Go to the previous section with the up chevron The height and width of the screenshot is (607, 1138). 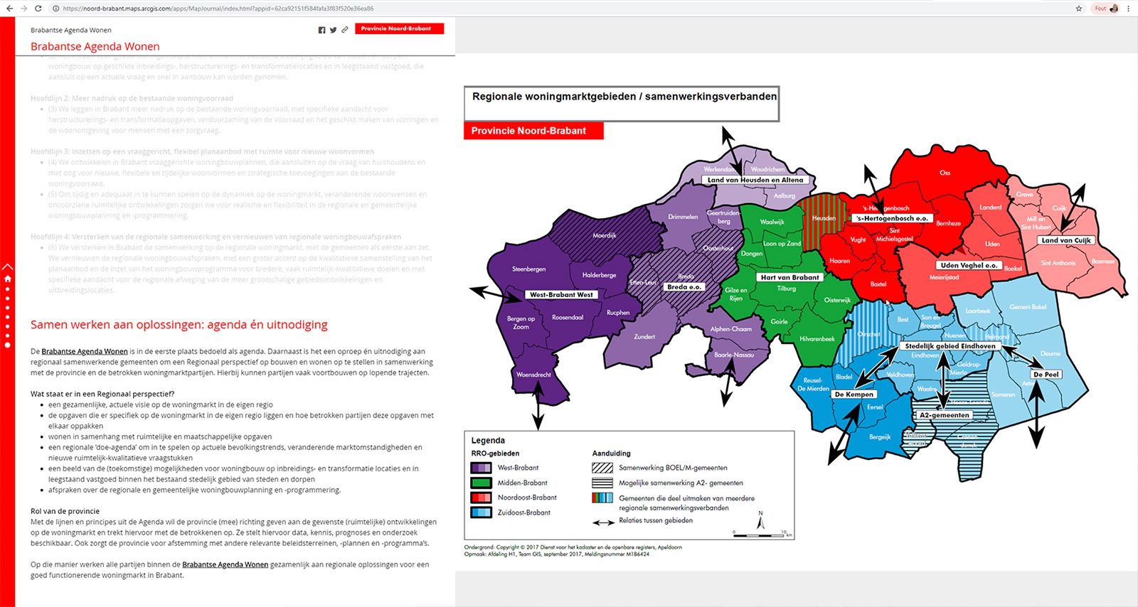8,267
